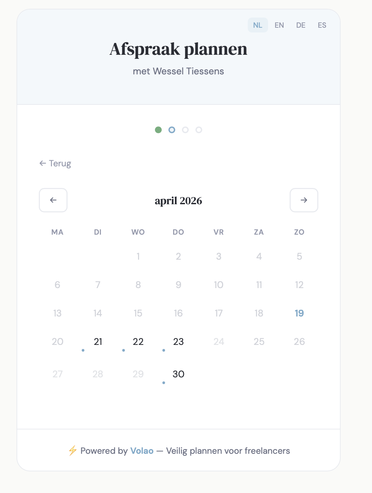Select the first green step indicator dot

click(158, 130)
